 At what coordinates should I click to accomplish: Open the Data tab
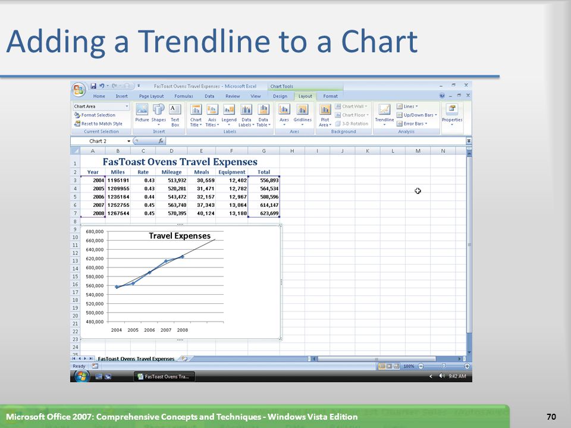209,96
